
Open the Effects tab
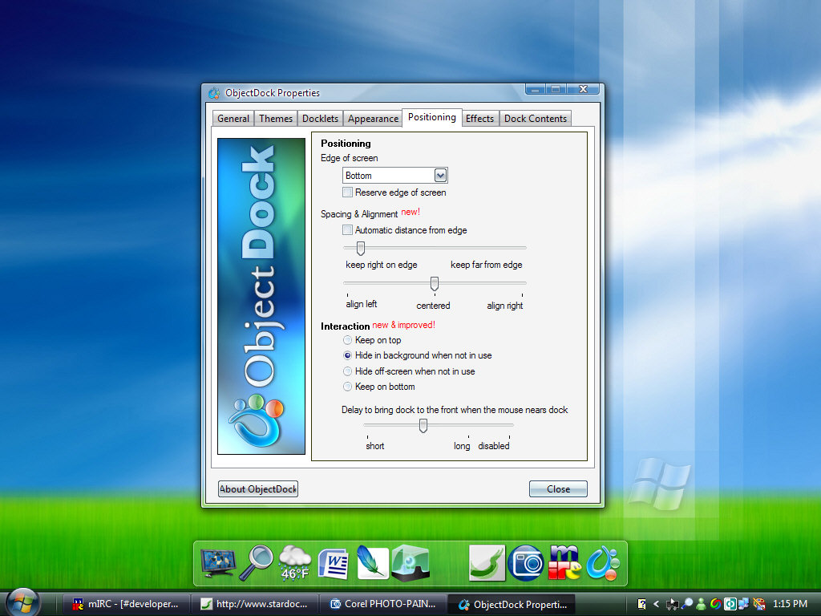click(480, 119)
